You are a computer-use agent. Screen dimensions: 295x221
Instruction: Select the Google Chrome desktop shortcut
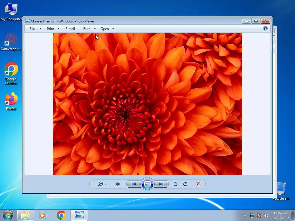tap(11, 73)
